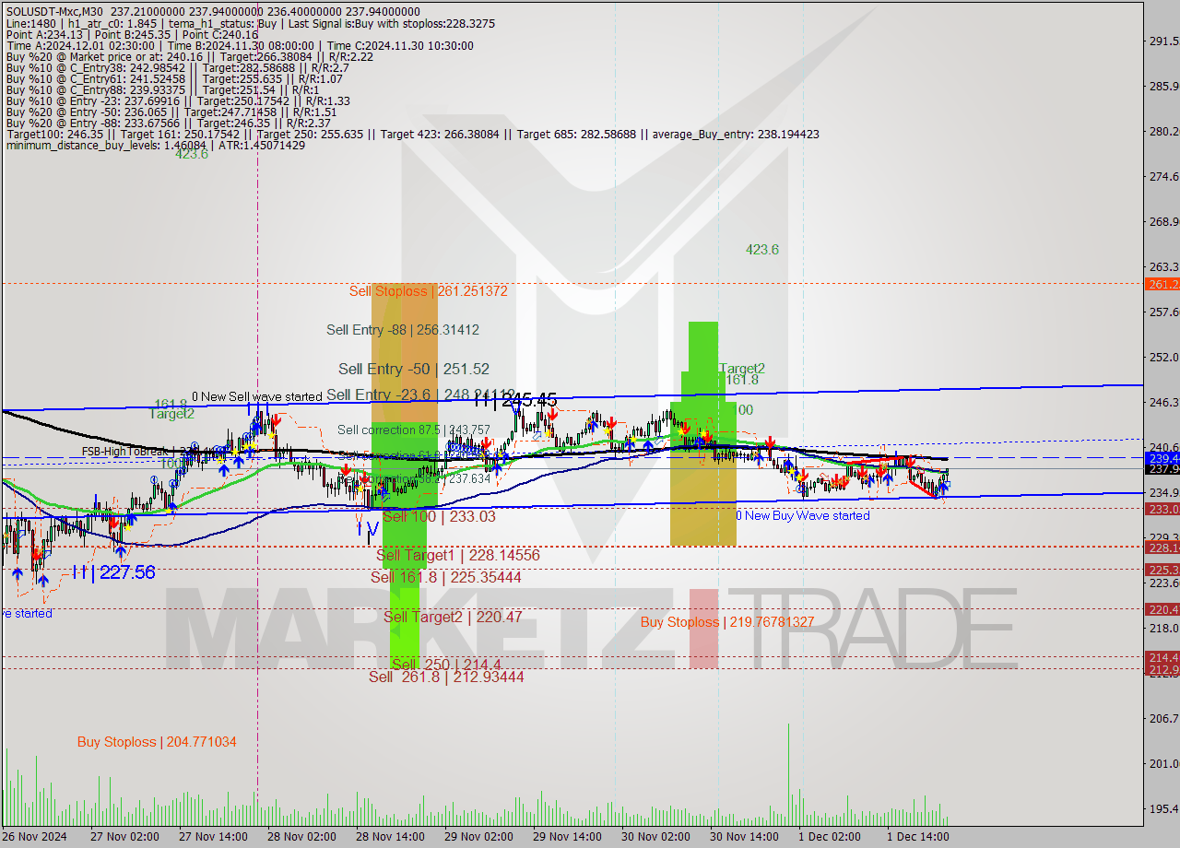Click the 'Buy %10 @ C_Entry38: 242.98542' line
The image size is (1180, 848).
177,67
